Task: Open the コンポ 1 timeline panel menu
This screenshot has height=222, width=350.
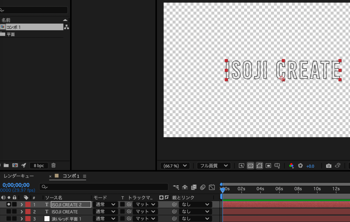Action: [84, 176]
